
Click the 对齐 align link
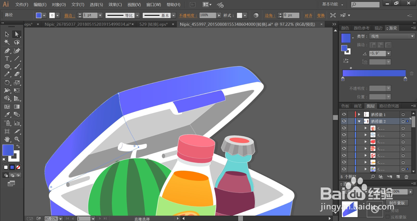pos(309,16)
